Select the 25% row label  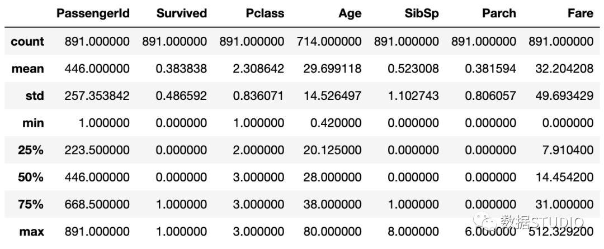click(x=31, y=150)
